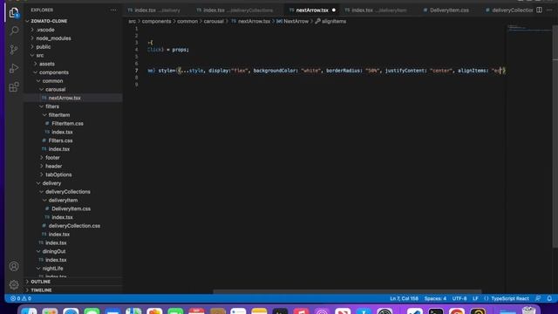
Task: Click the wrench icon before alignItems breadcrumb
Action: [317, 21]
